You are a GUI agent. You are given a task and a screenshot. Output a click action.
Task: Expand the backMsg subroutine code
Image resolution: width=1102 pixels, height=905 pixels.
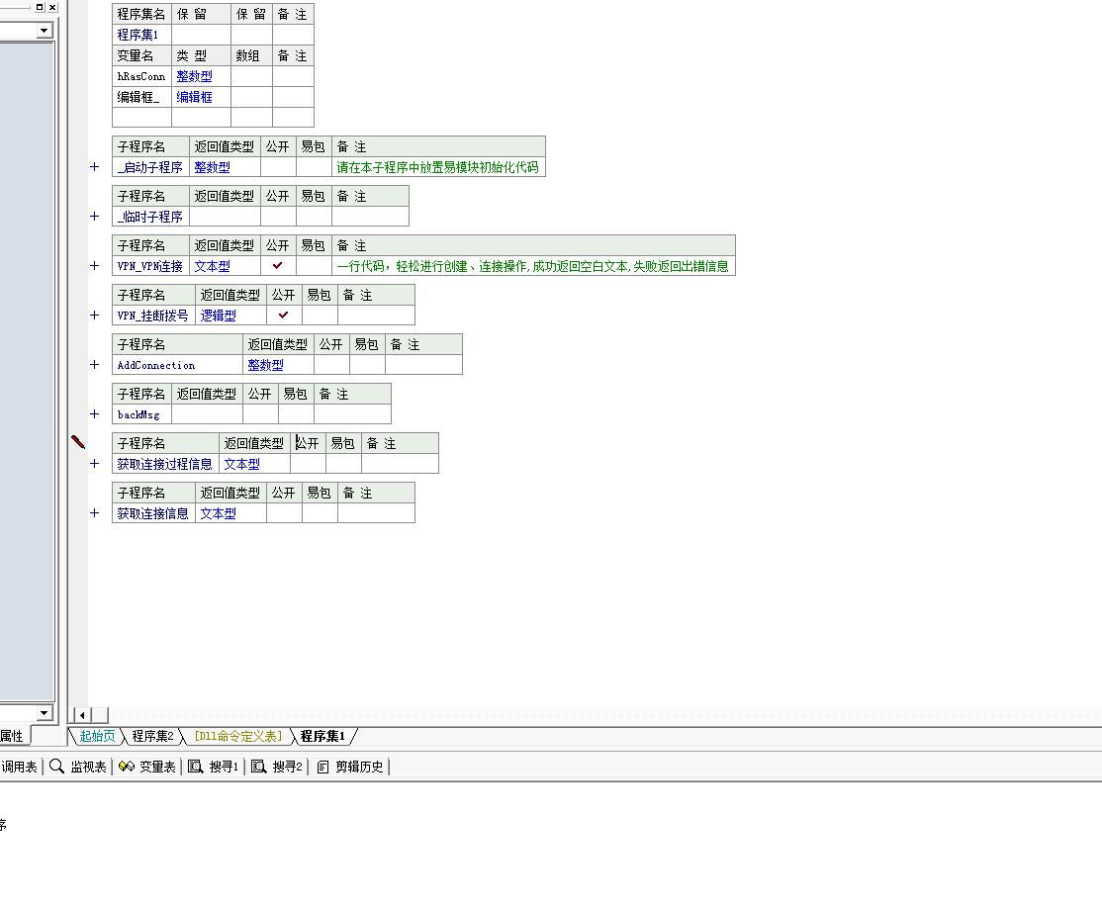(95, 414)
